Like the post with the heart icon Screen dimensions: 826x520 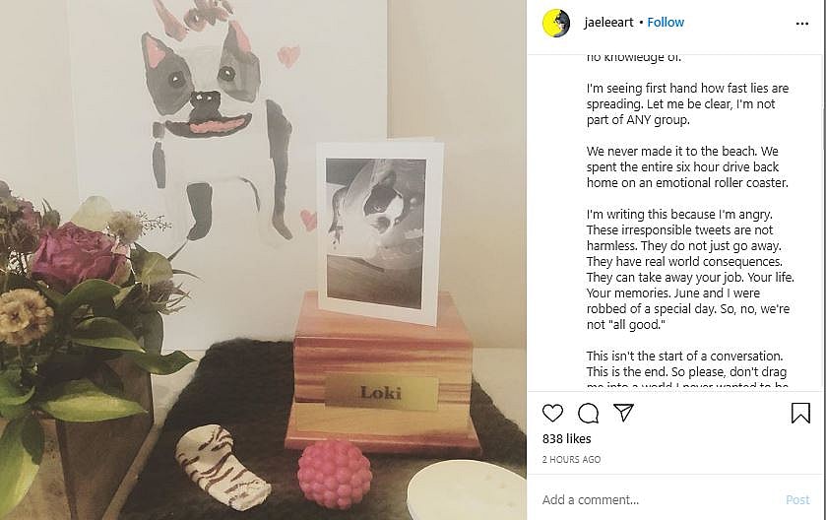click(552, 413)
